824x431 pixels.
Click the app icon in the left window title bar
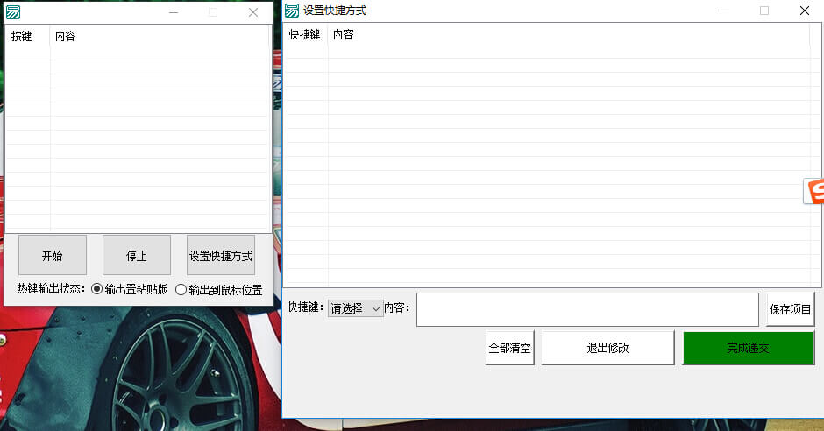pos(13,12)
